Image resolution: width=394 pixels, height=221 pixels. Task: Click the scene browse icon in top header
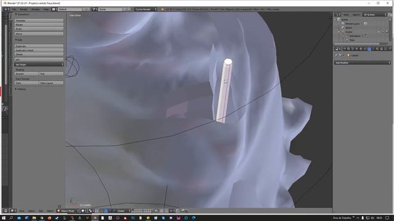point(94,9)
